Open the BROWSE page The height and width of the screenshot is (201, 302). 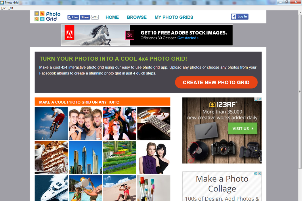tap(137, 17)
